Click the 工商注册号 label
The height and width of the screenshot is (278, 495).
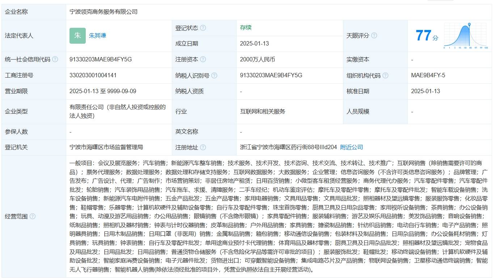click(x=19, y=75)
